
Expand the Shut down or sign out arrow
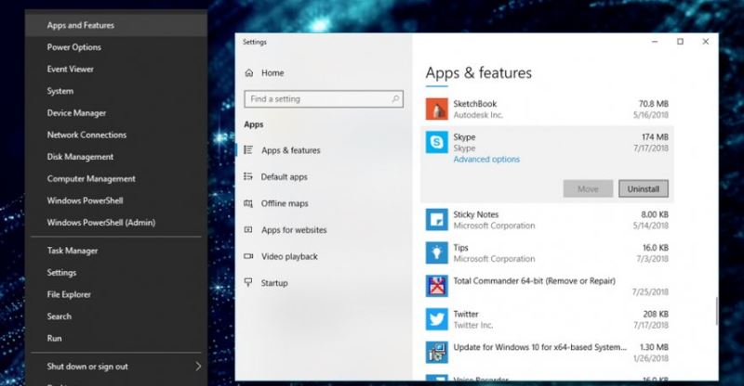tap(198, 367)
